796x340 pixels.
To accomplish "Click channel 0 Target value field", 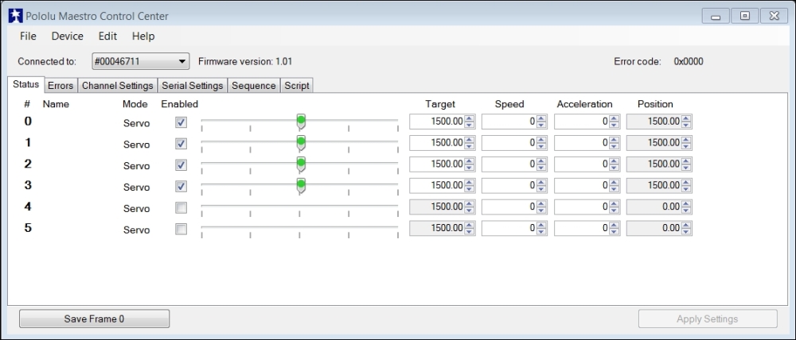I will pyautogui.click(x=442, y=122).
